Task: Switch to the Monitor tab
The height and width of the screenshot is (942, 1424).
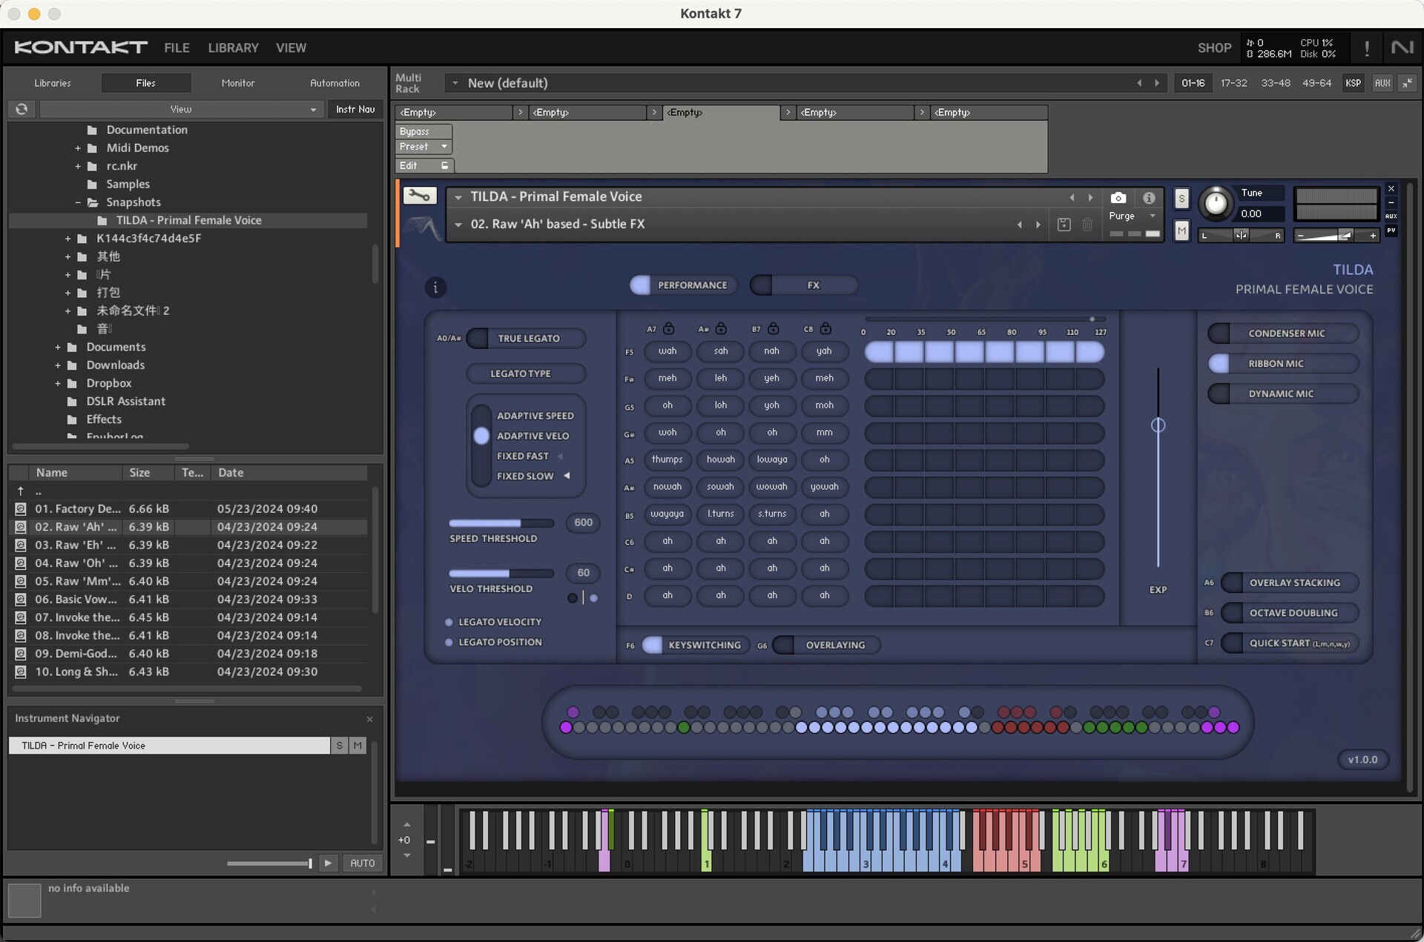Action: pyautogui.click(x=238, y=83)
